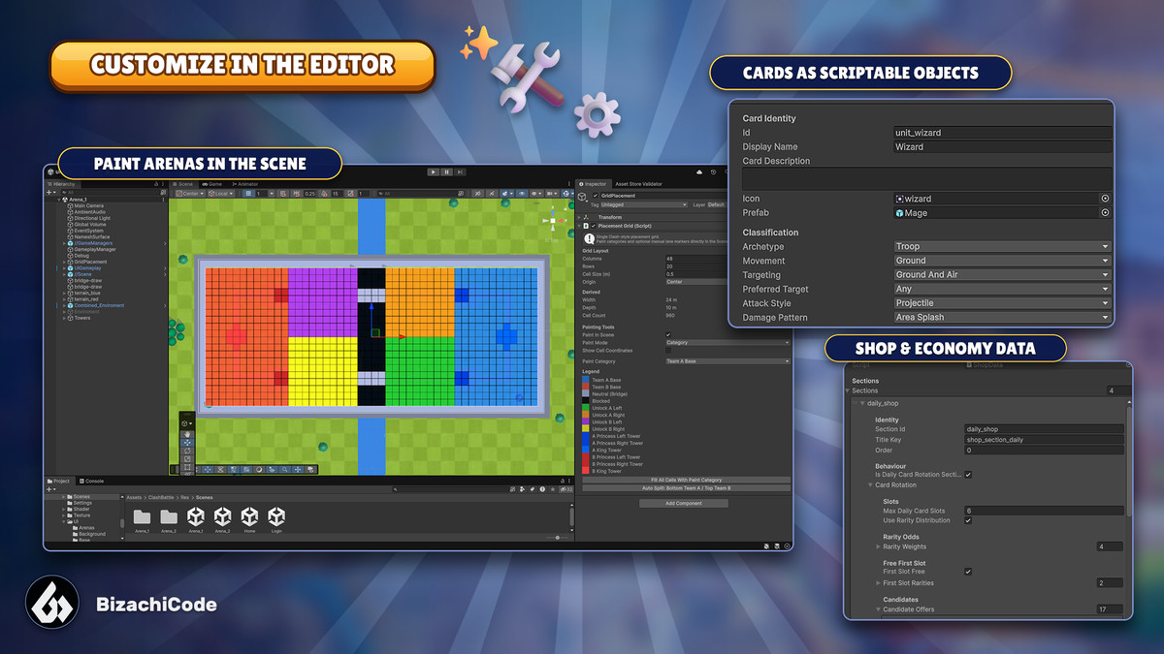
Task: Open the Archetype dropdown set to Troop
Action: tap(1003, 246)
